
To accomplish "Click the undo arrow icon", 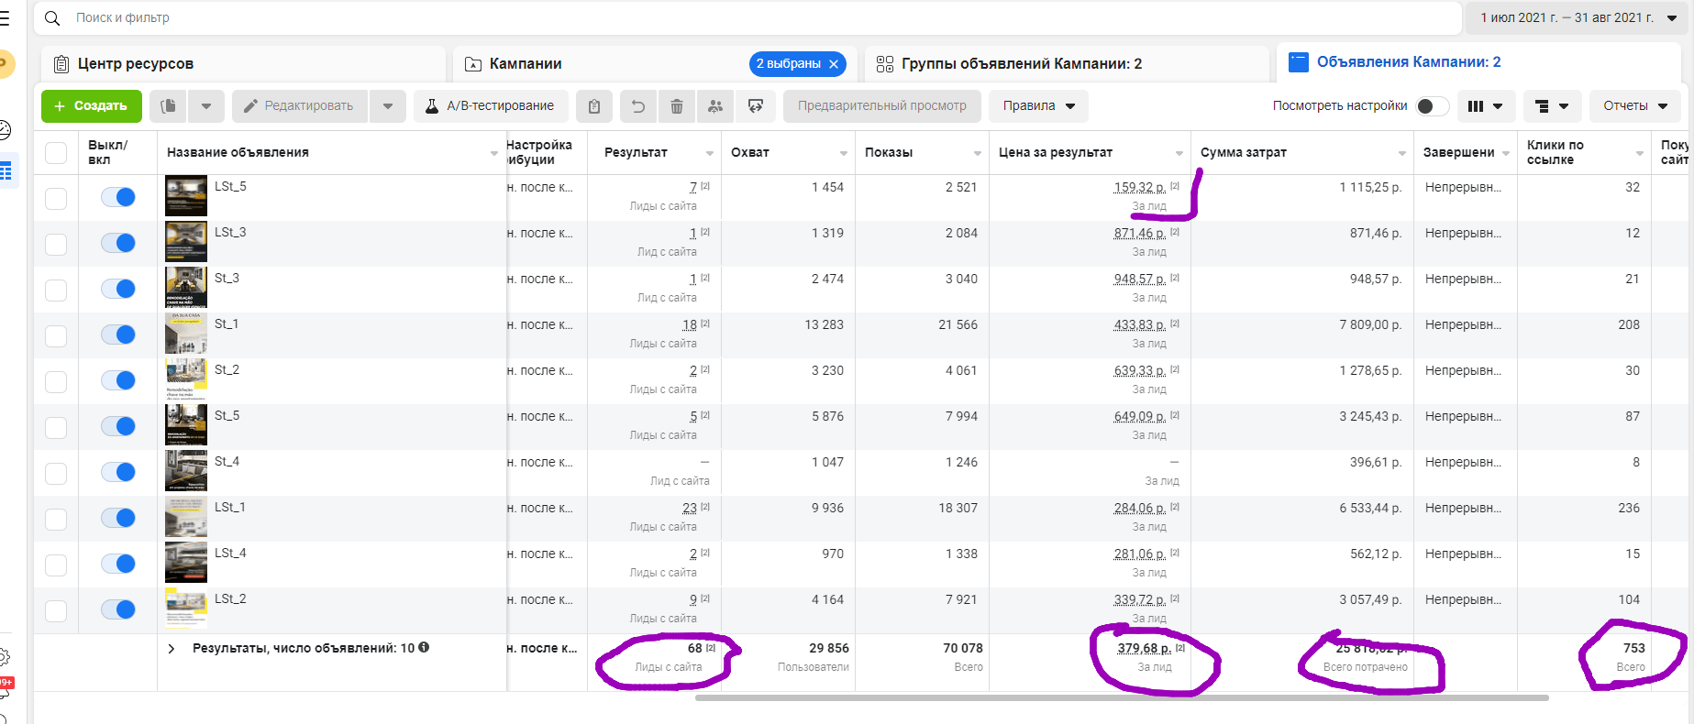I will (x=638, y=106).
